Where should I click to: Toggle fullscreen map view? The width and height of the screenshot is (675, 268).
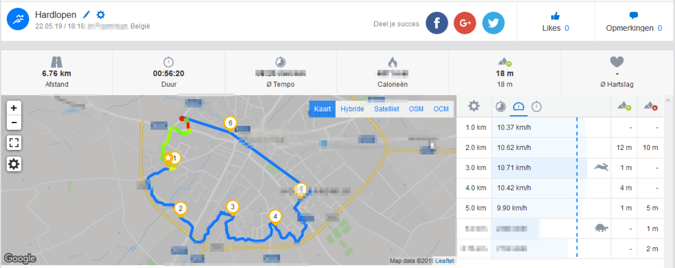click(14, 143)
